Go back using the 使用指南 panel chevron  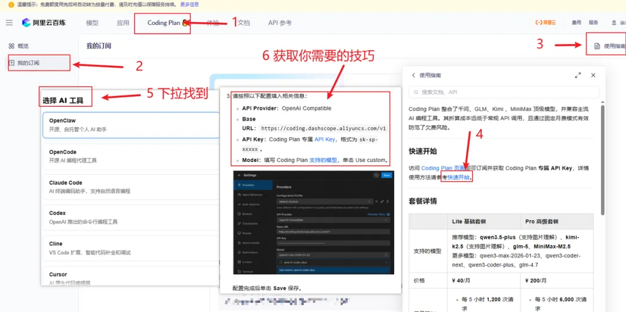click(x=413, y=75)
